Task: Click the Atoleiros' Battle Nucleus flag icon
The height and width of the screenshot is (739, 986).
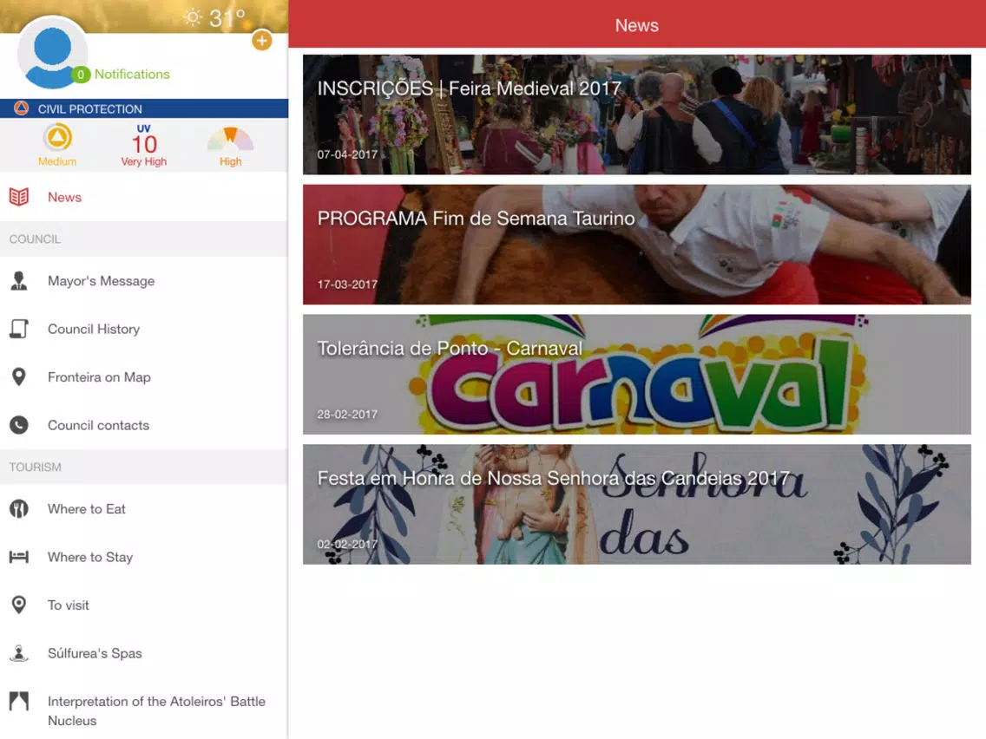Action: (19, 701)
